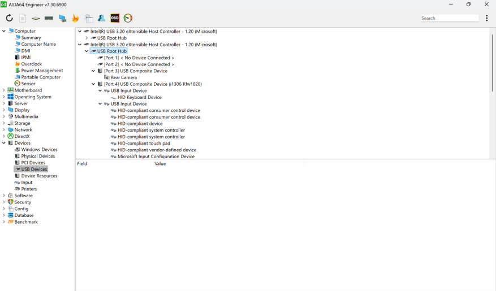This screenshot has height=291, width=496.
Task: Select the HID Keyboard Device entry
Action: coord(140,97)
